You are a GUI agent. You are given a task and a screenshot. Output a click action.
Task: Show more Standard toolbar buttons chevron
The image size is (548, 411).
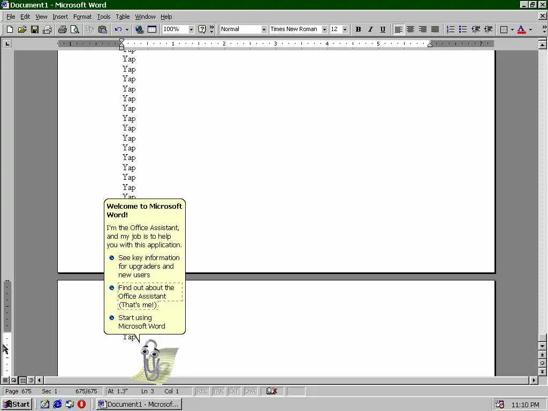point(212,29)
